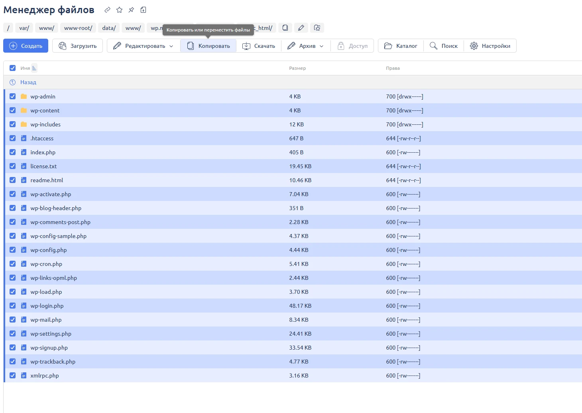
Task: Navigate to the www-root/ breadcrumb
Action: (78, 28)
